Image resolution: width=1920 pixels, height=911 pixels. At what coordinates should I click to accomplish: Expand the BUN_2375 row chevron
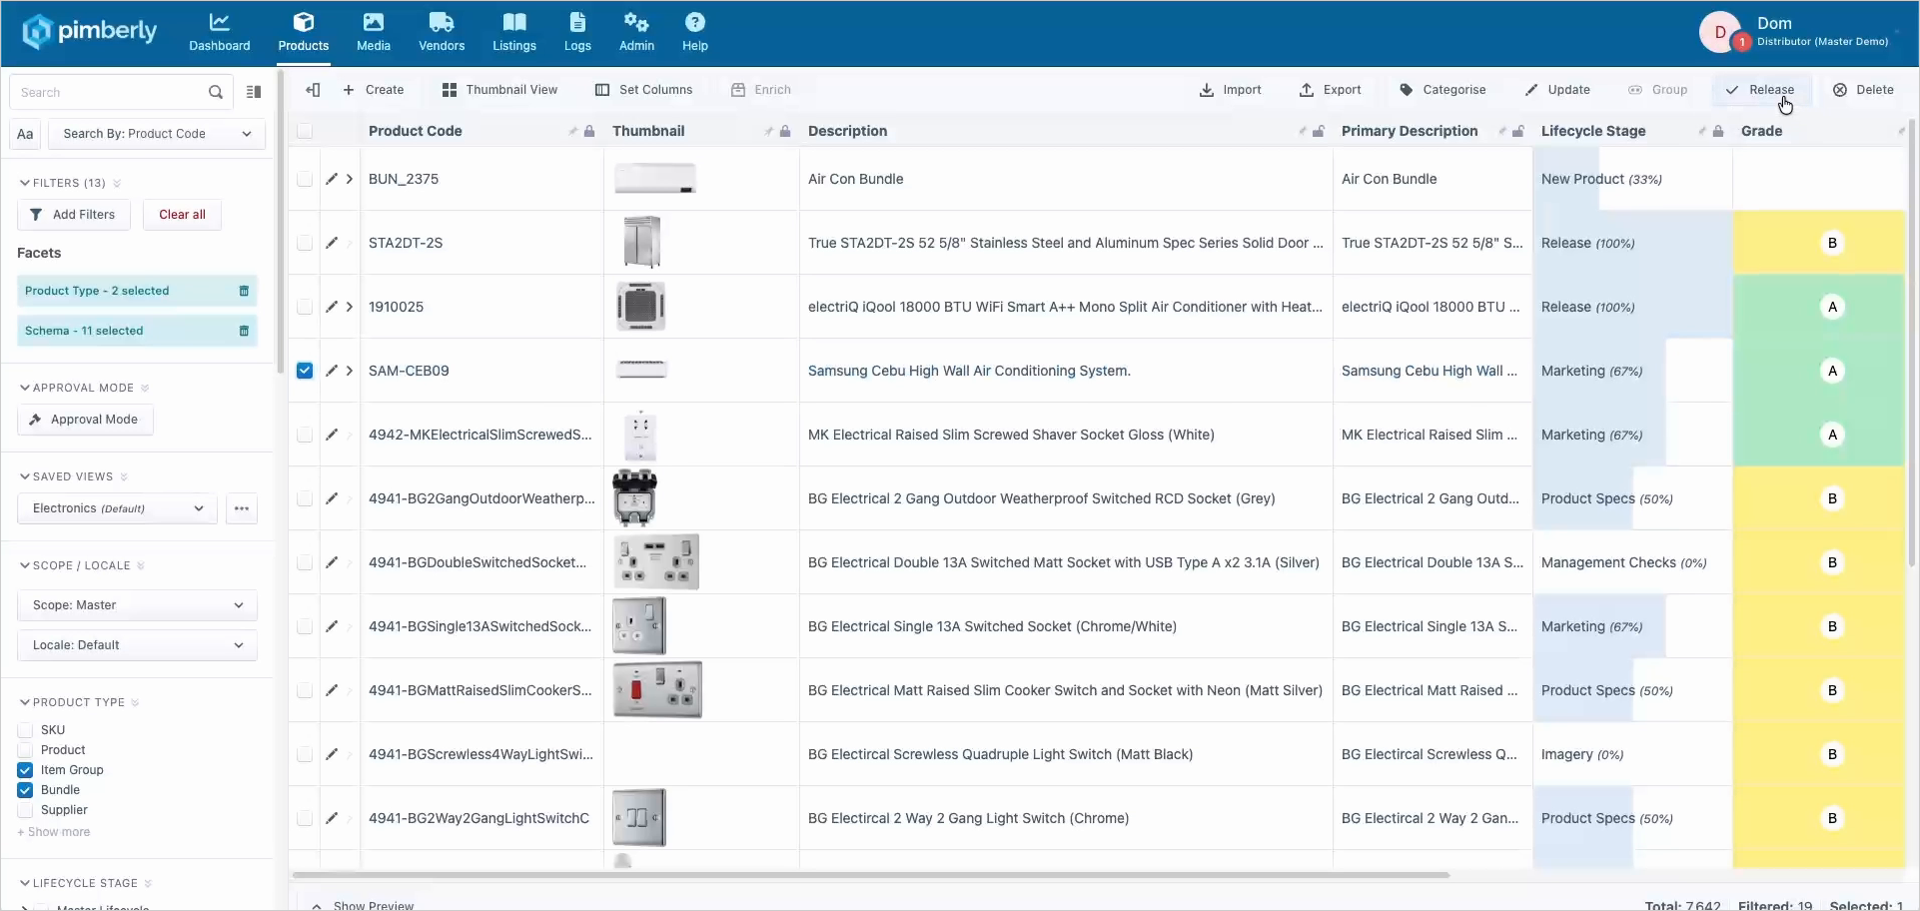click(350, 179)
